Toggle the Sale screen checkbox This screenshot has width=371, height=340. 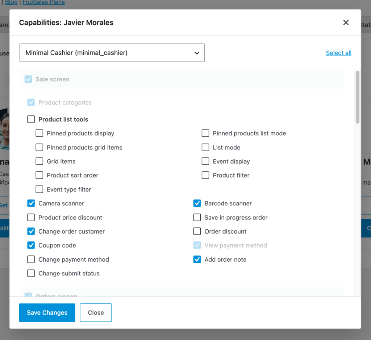click(28, 79)
